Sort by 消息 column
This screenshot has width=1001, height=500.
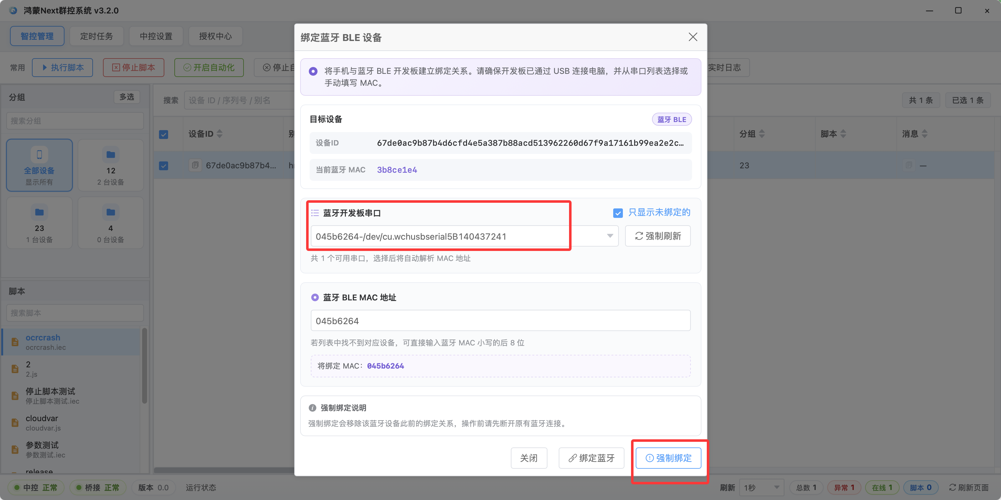click(924, 134)
